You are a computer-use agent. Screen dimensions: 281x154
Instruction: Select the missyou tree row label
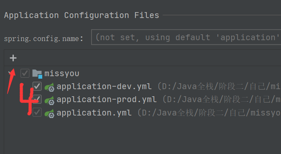[62, 74]
